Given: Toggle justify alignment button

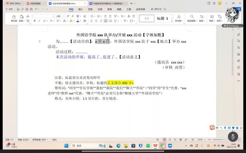Looking at the screenshot, I should 106,21.
